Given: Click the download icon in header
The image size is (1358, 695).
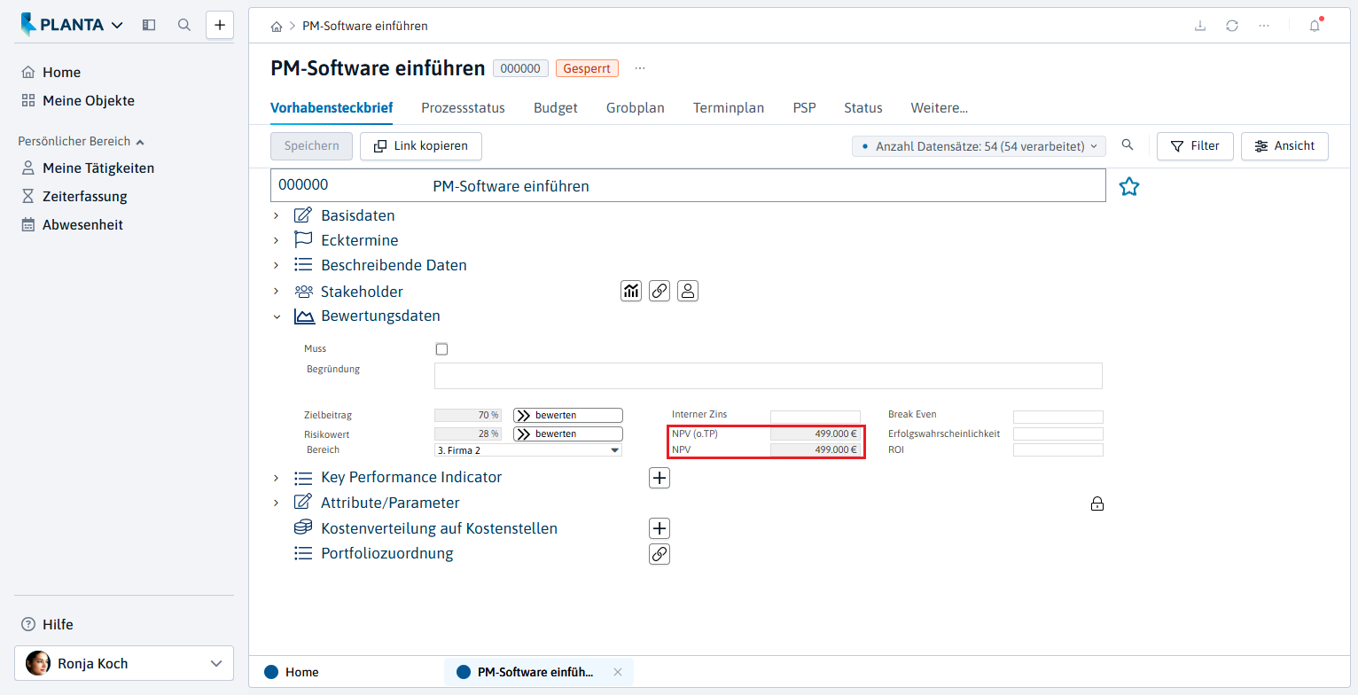Looking at the screenshot, I should [x=1200, y=26].
